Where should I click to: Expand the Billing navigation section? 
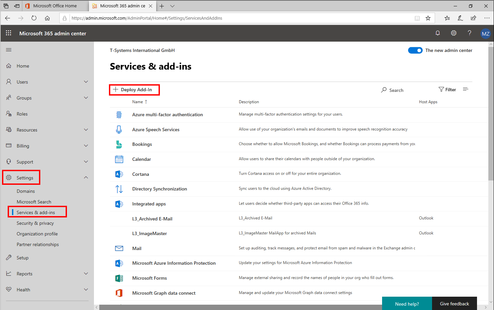86,146
